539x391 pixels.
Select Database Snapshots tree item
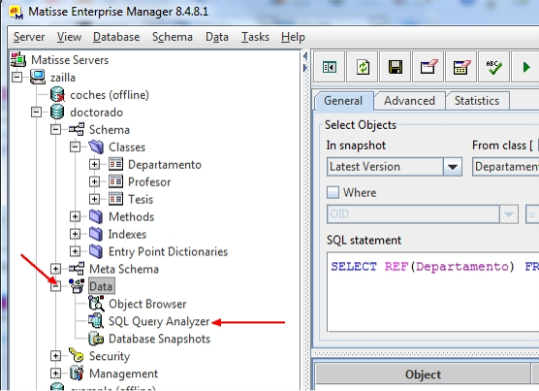(160, 339)
